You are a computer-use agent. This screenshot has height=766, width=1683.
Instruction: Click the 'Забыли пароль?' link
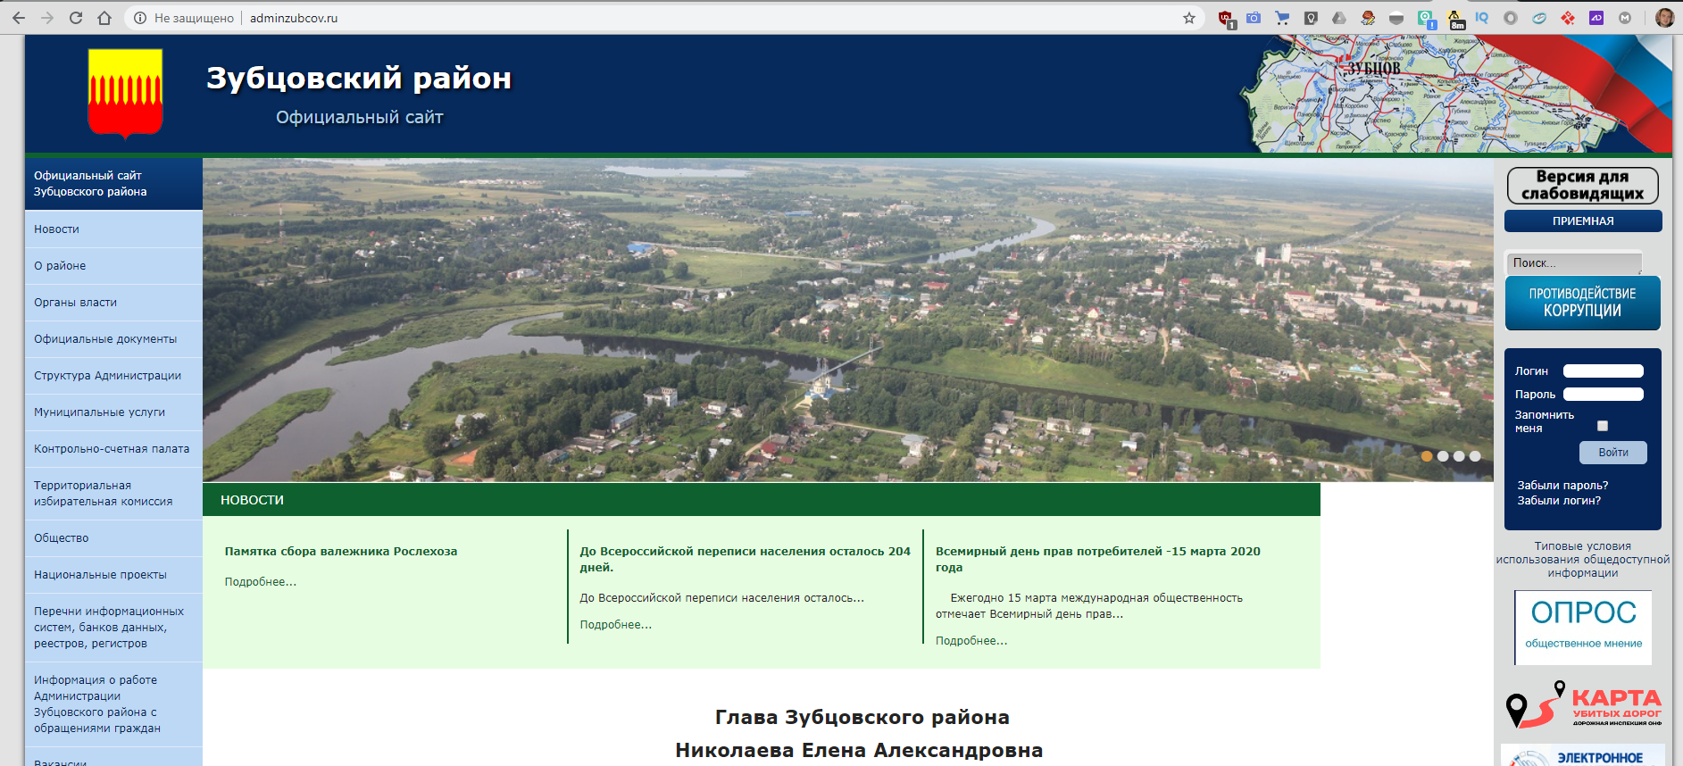point(1562,486)
